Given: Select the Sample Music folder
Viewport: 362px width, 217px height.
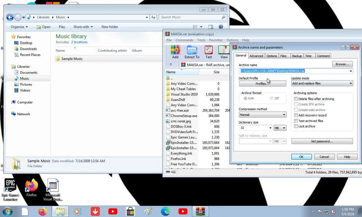Looking at the screenshot, I should point(108,59).
